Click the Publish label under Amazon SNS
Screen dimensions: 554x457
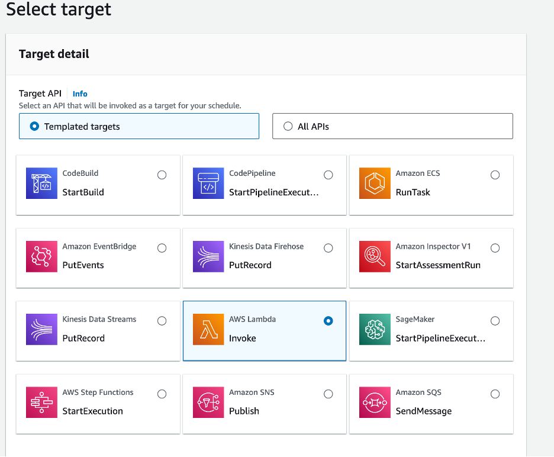pyautogui.click(x=244, y=411)
